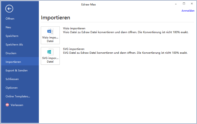Minimize the Edraw Max window

point(176,4)
